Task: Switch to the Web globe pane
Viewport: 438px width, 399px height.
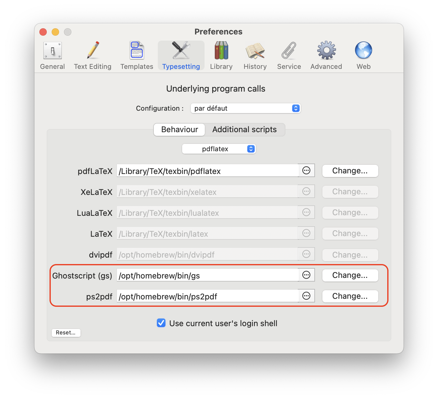Action: tap(364, 56)
